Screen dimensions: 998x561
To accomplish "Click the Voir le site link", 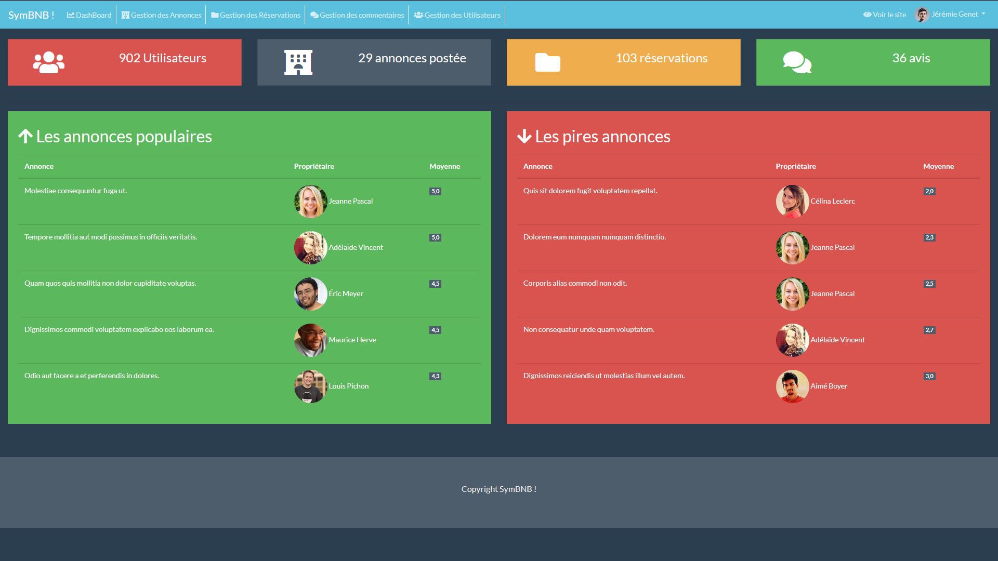I will point(889,15).
